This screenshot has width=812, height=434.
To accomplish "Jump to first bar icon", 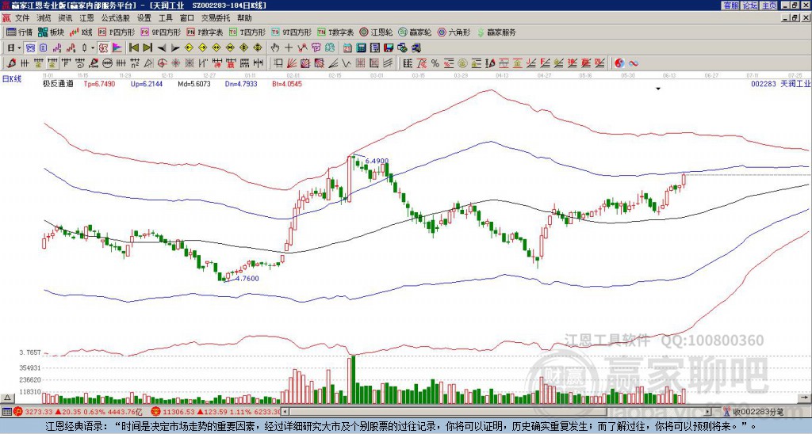I will [133, 48].
